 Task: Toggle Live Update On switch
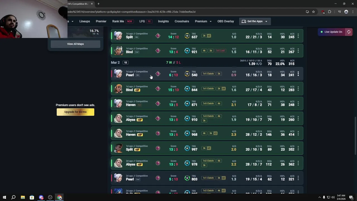tap(331, 32)
